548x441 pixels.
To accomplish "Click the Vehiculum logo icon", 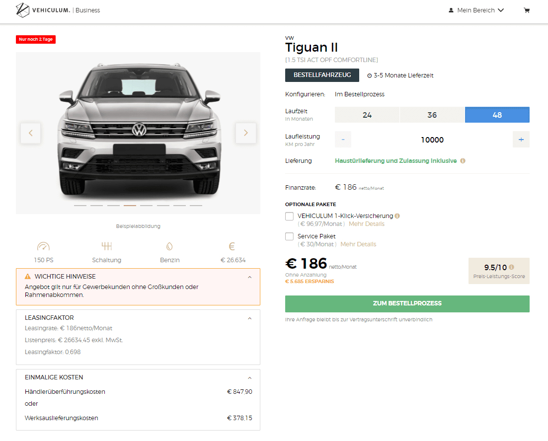I will coord(22,10).
